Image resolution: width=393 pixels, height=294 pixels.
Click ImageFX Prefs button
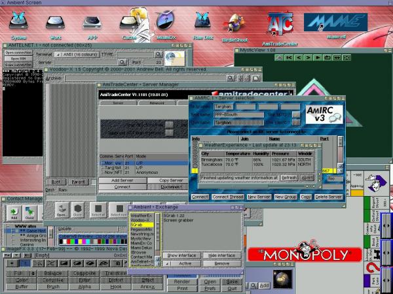click(x=210, y=288)
